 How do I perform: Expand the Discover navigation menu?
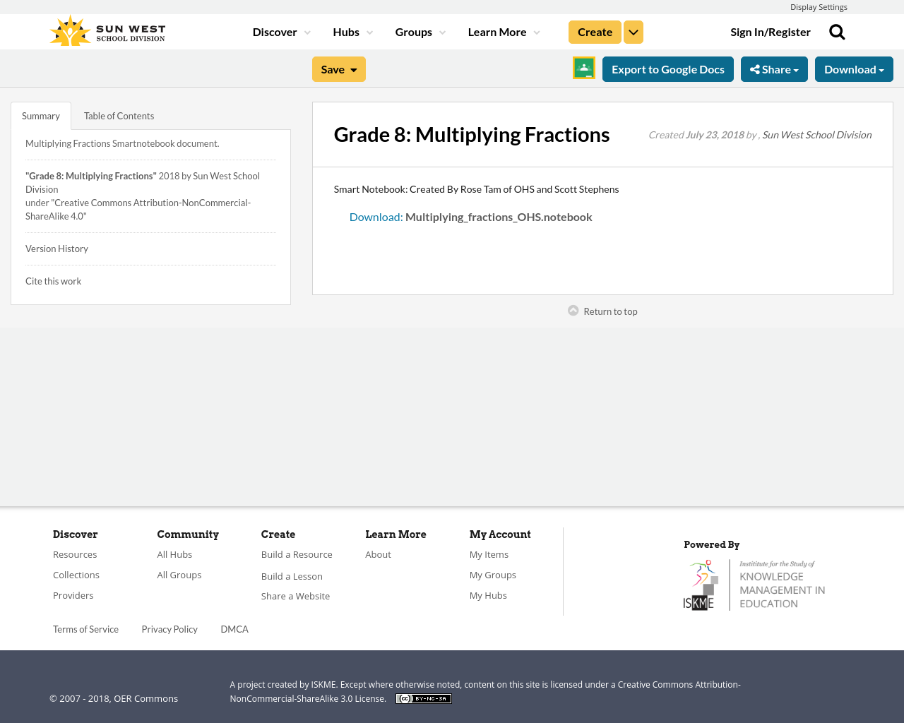[x=280, y=31]
